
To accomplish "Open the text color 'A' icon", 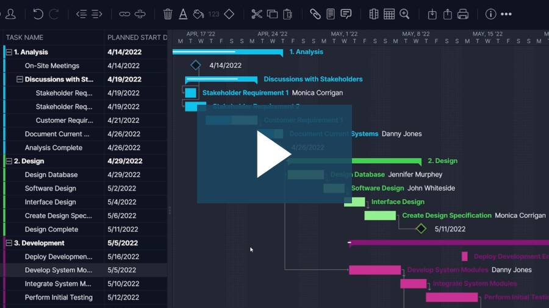I will pyautogui.click(x=183, y=15).
